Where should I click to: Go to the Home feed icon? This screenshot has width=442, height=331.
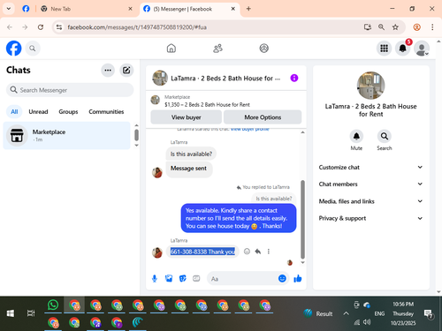click(171, 49)
